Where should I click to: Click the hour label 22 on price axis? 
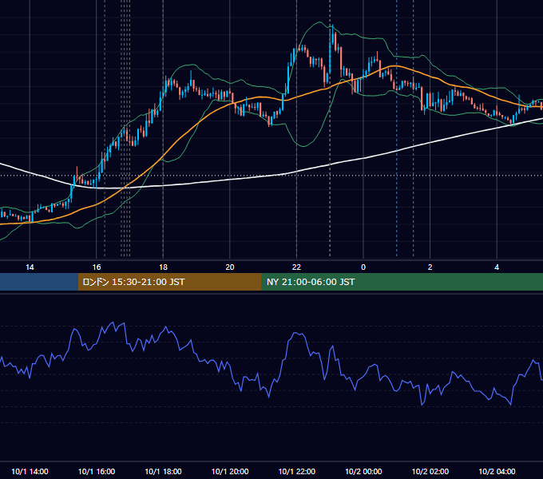coord(296,267)
